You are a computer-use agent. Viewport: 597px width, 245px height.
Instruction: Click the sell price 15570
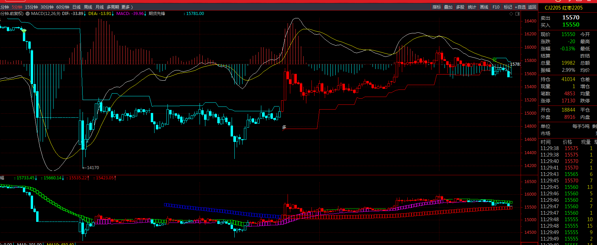[x=571, y=17]
